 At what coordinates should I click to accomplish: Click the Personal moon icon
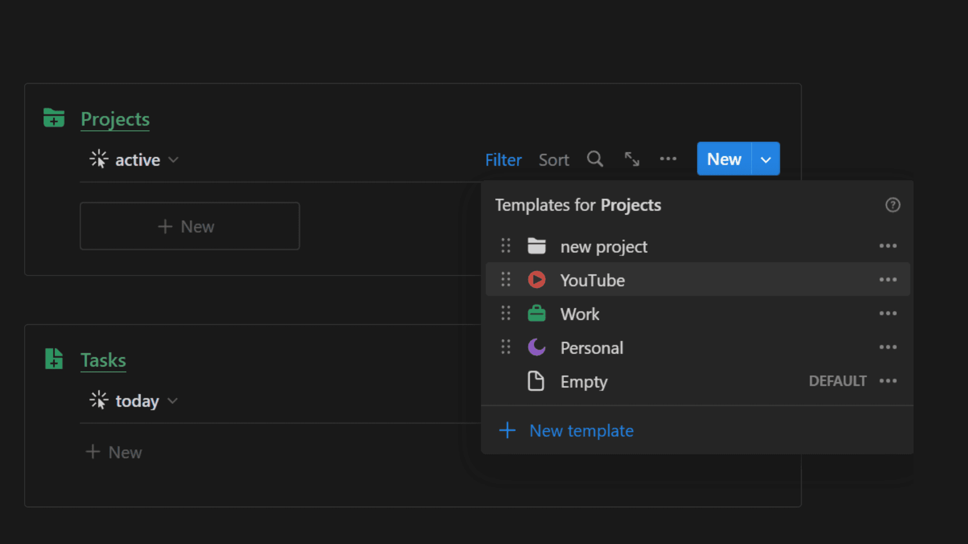pyautogui.click(x=536, y=347)
